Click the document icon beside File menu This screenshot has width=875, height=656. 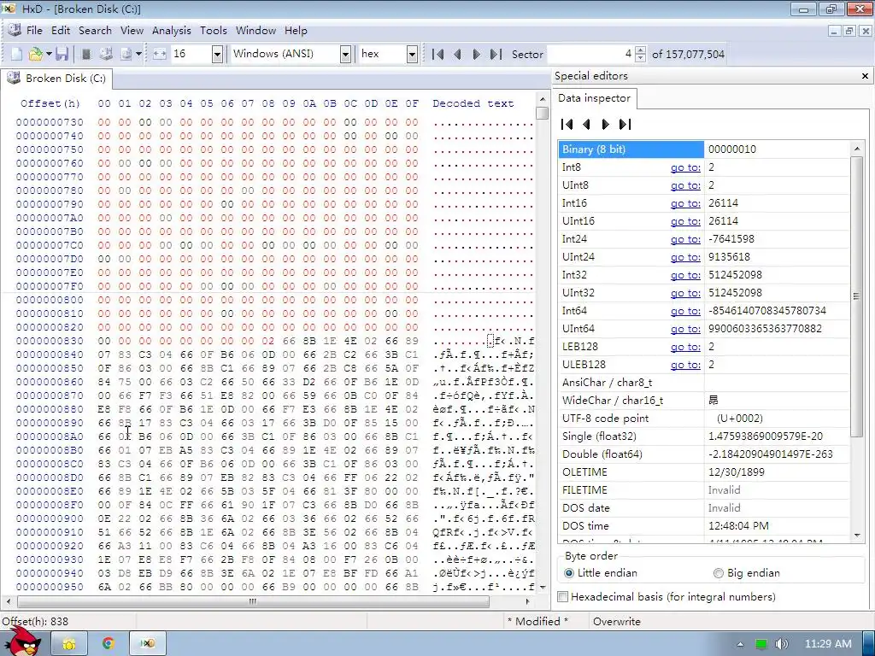[15, 30]
